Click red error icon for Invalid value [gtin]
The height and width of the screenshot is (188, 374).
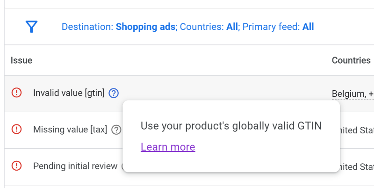(x=16, y=93)
